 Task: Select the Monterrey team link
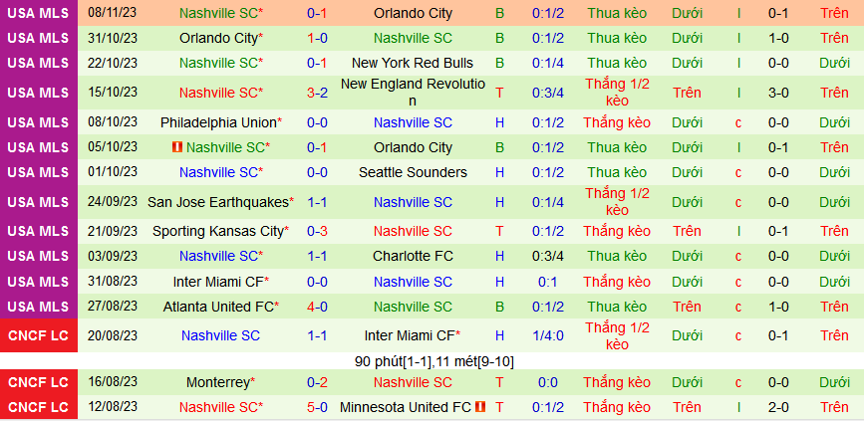tap(218, 382)
